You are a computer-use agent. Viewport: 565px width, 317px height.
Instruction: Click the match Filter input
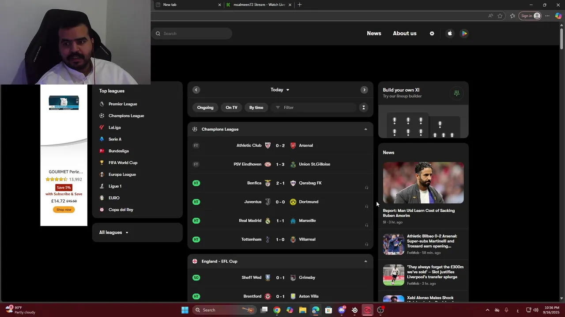pyautogui.click(x=313, y=107)
